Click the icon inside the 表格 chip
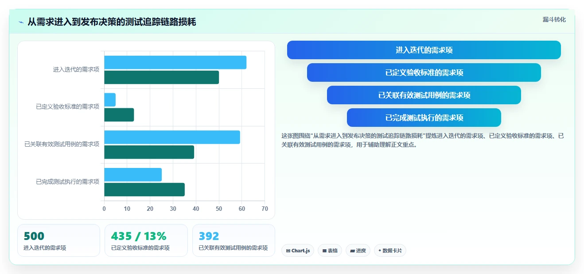Image resolution: width=584 pixels, height=274 pixels. 324,251
